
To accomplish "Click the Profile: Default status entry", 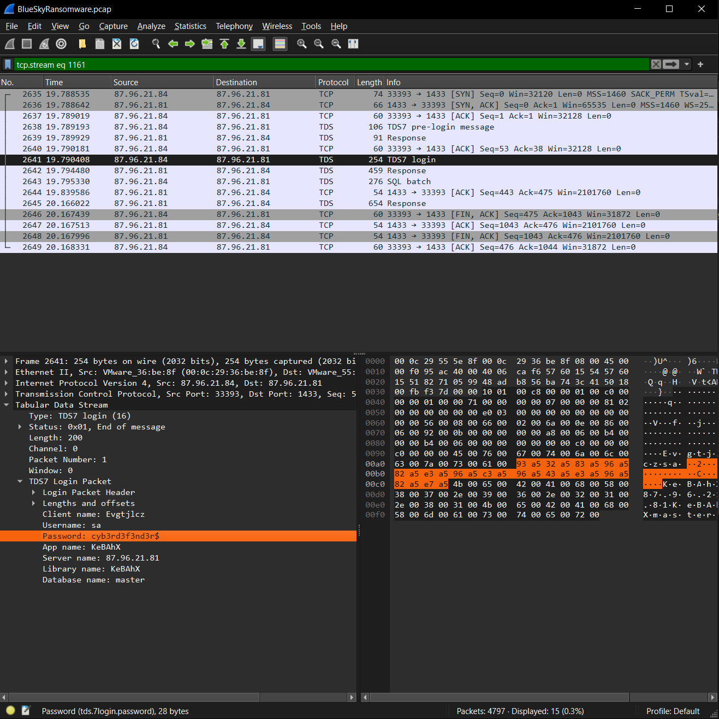I will click(x=673, y=711).
